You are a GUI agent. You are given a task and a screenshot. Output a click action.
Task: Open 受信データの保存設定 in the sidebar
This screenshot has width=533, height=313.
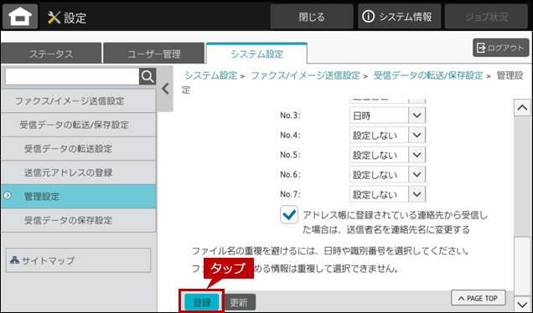78,220
